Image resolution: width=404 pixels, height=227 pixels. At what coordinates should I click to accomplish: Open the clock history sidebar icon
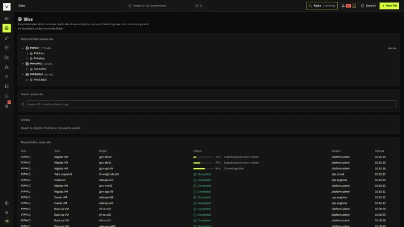tap(7, 48)
